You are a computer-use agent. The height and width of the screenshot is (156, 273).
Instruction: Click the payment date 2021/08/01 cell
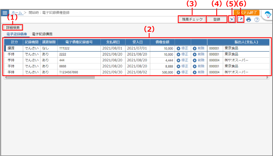pyautogui.click(x=113, y=48)
